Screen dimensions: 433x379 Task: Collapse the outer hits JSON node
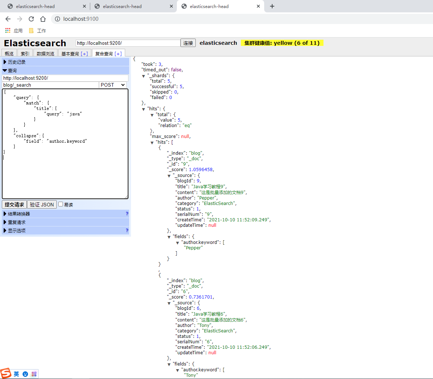point(143,109)
